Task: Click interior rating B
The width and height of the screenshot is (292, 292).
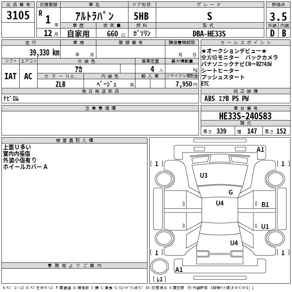Action: point(284,33)
